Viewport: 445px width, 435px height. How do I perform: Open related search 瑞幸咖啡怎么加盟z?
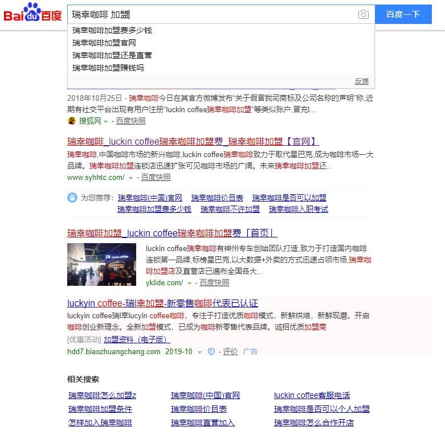(x=102, y=395)
